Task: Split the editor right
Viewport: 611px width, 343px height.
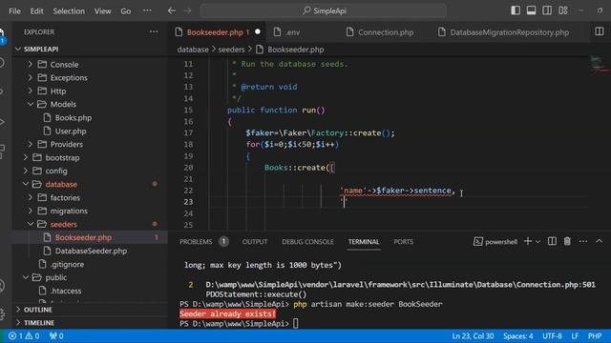Action: (x=600, y=31)
